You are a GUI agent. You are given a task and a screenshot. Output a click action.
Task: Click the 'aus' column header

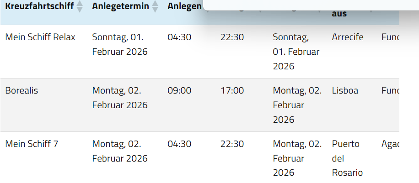[339, 13]
